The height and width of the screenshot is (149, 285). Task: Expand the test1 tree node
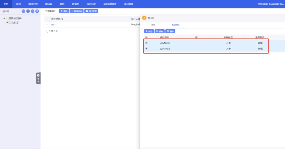7,23
